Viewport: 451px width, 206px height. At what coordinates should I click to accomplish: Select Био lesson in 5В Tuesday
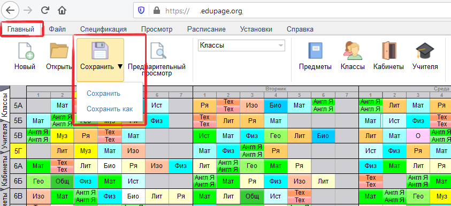click(x=323, y=136)
